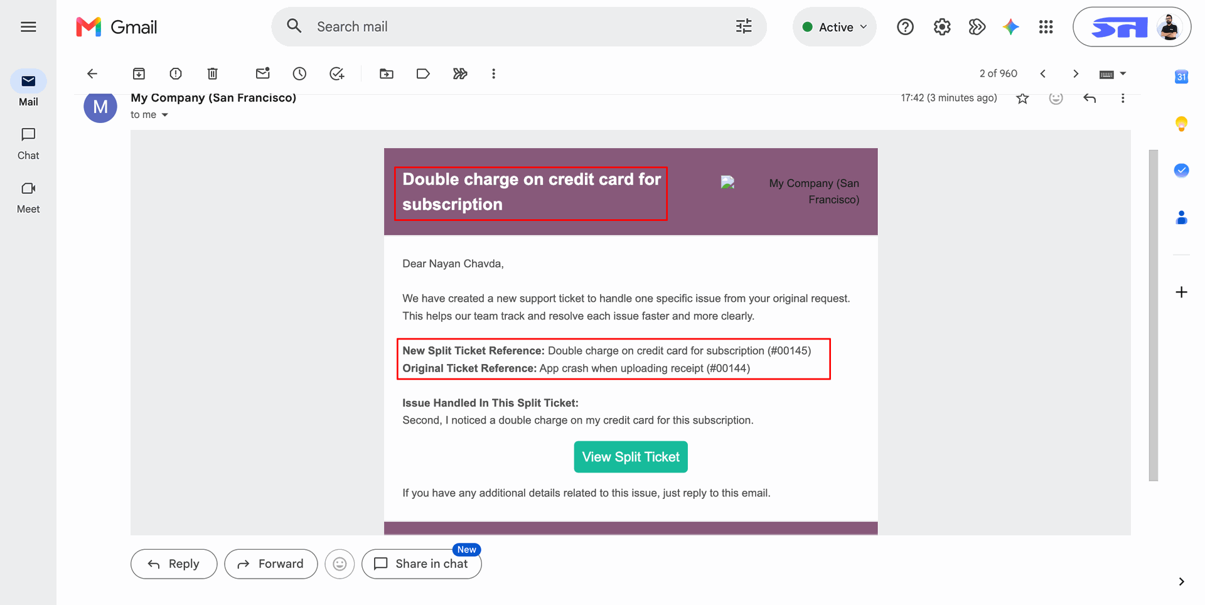The width and height of the screenshot is (1205, 605).
Task: Delete this email with trash icon
Action: 213,74
